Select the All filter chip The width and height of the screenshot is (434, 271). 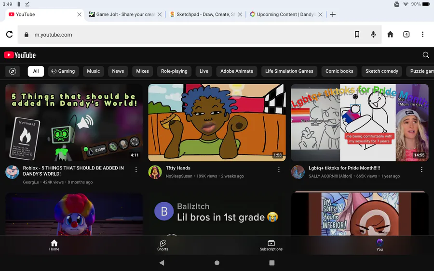36,71
